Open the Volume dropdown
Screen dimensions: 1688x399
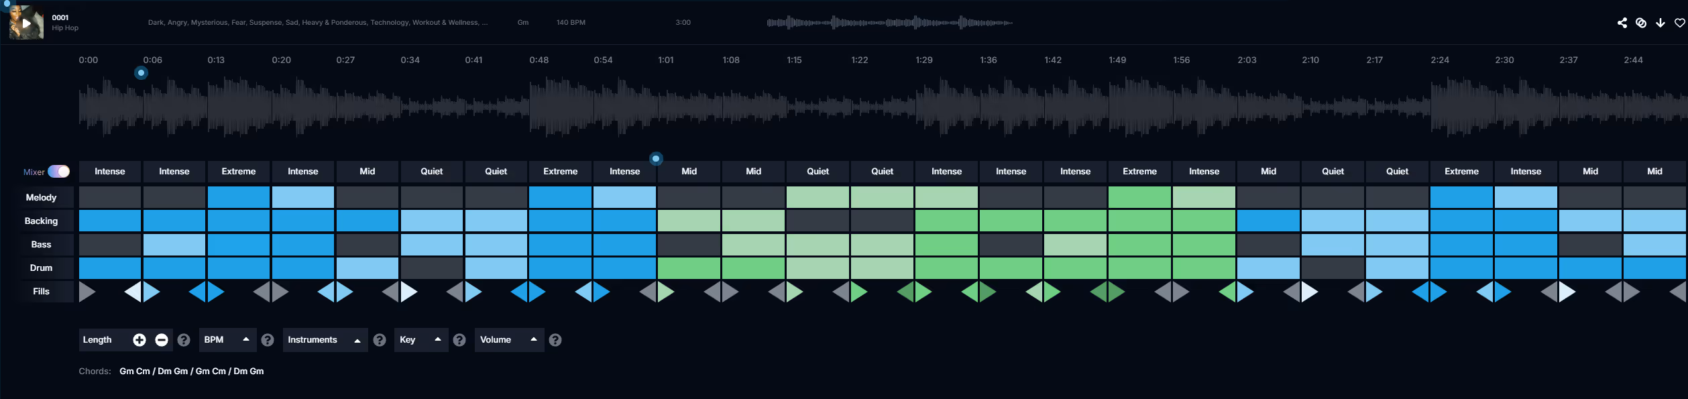(509, 340)
